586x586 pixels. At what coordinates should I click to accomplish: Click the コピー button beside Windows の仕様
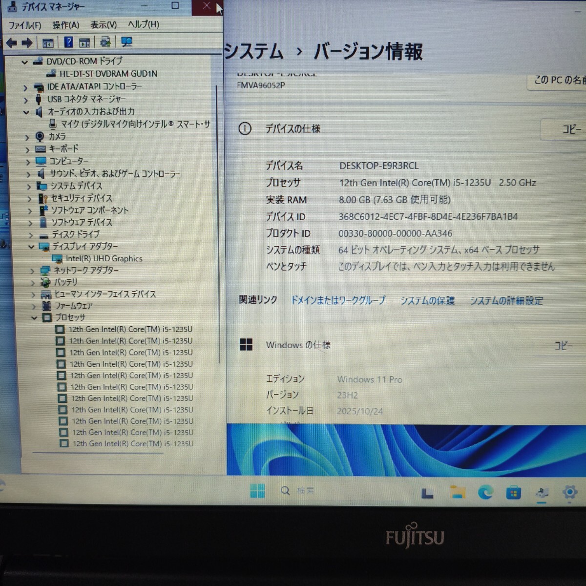[563, 346]
